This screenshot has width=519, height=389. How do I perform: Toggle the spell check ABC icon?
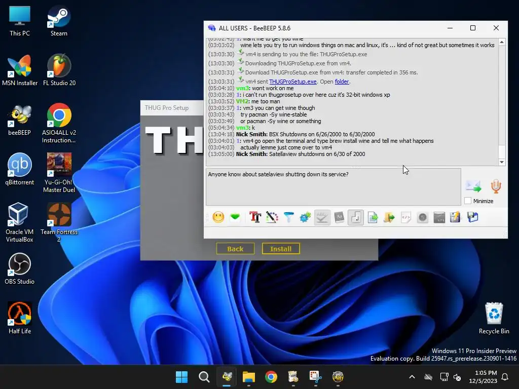[322, 217]
